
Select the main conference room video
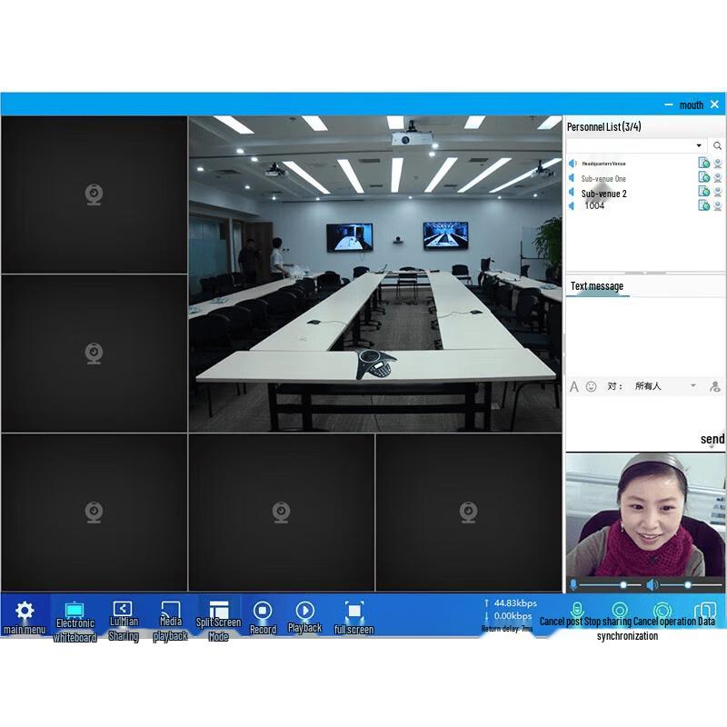coord(375,274)
